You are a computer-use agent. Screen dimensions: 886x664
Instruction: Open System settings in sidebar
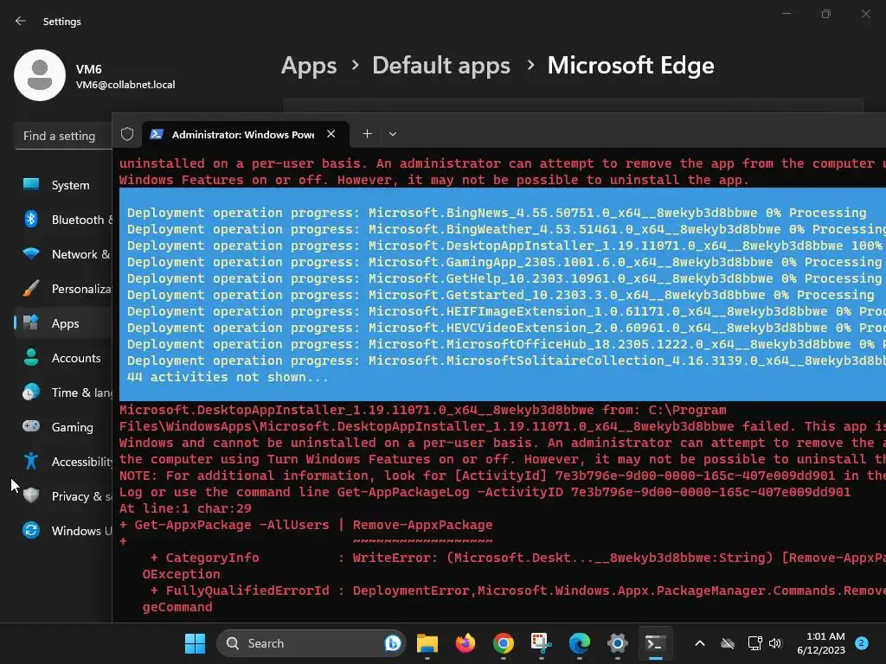[x=62, y=185]
